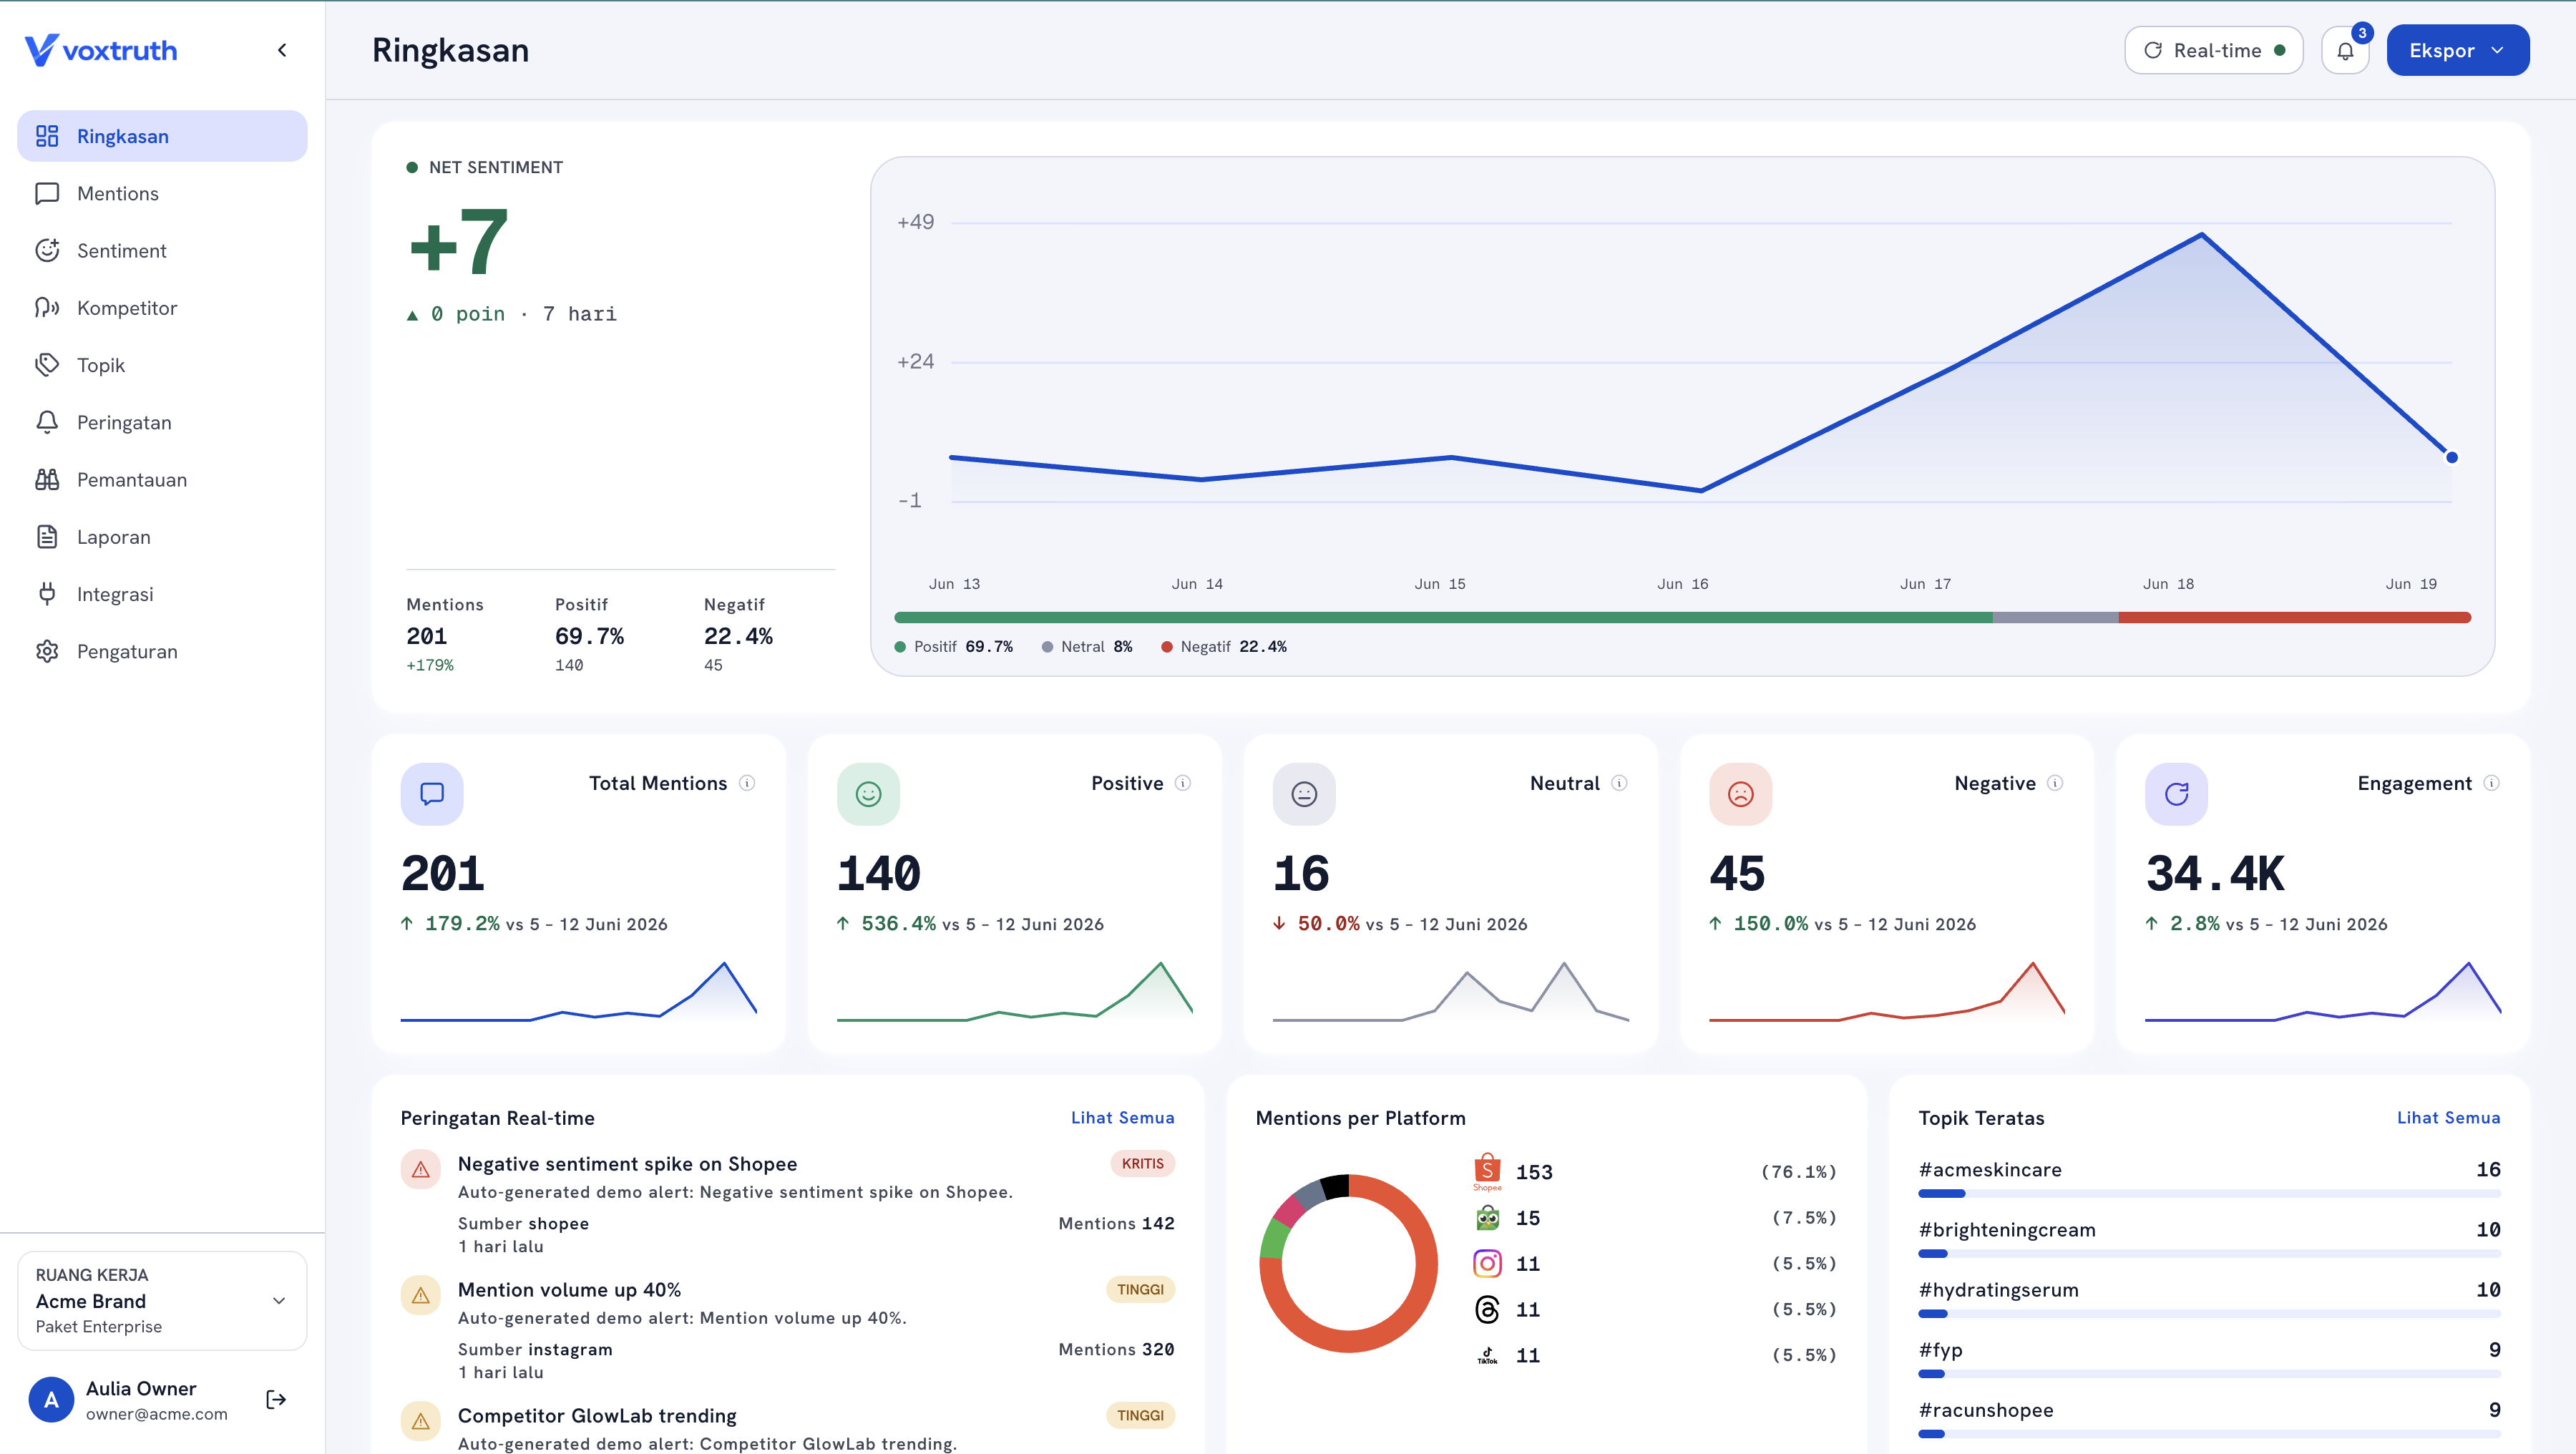The width and height of the screenshot is (2576, 1454).
Task: Click the Total Mentions info icon
Action: [747, 783]
